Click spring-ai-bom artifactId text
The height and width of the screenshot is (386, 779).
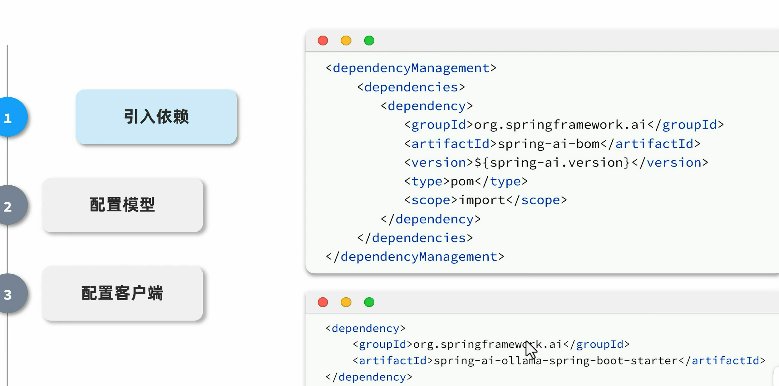pyautogui.click(x=548, y=144)
